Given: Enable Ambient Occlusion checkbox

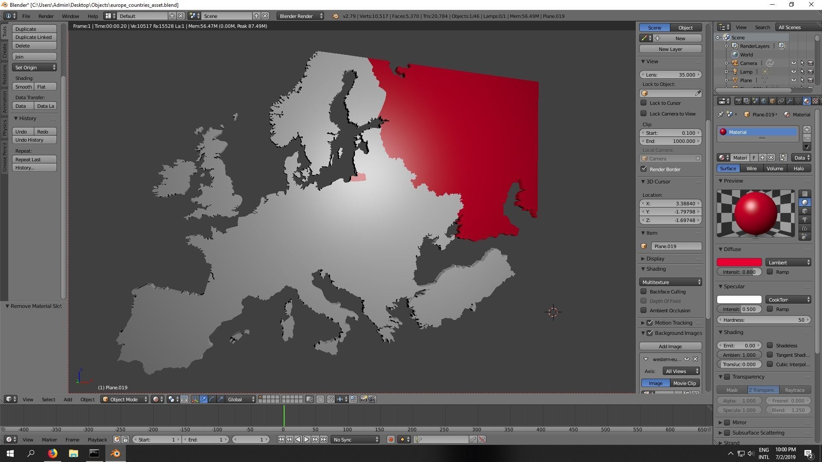Looking at the screenshot, I should click(643, 310).
